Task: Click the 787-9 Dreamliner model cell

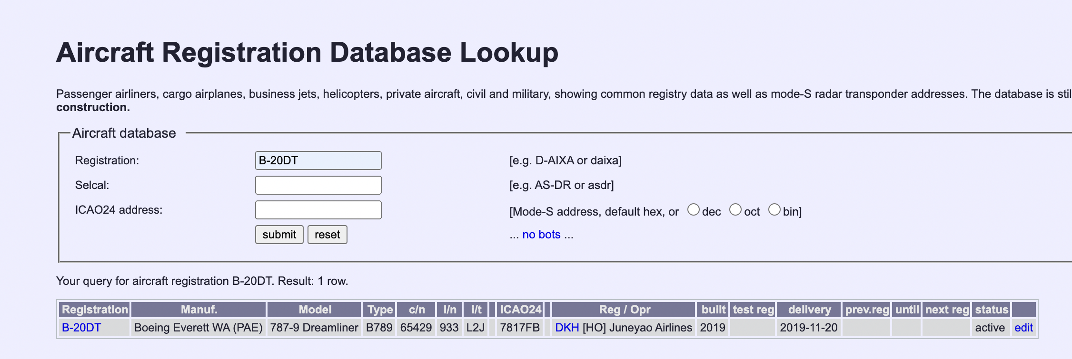Action: (x=314, y=328)
